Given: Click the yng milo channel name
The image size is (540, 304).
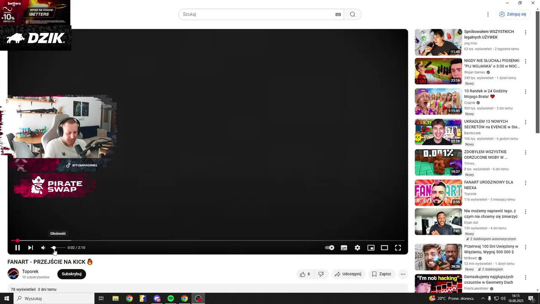Looking at the screenshot, I should coord(470,43).
